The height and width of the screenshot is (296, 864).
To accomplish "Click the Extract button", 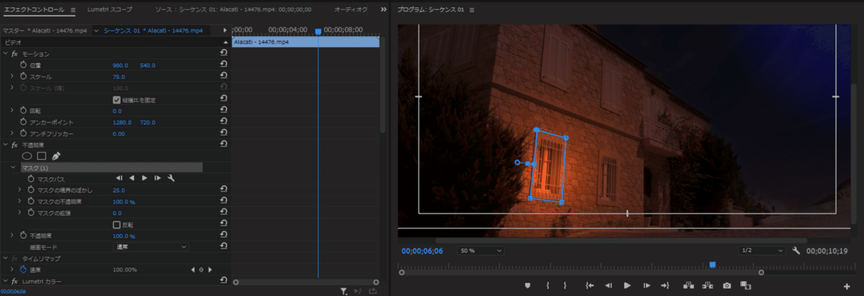I will [x=708, y=285].
